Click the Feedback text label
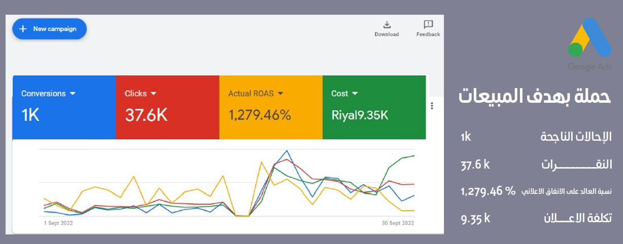Viewport: 623px width, 244px height. tap(428, 34)
